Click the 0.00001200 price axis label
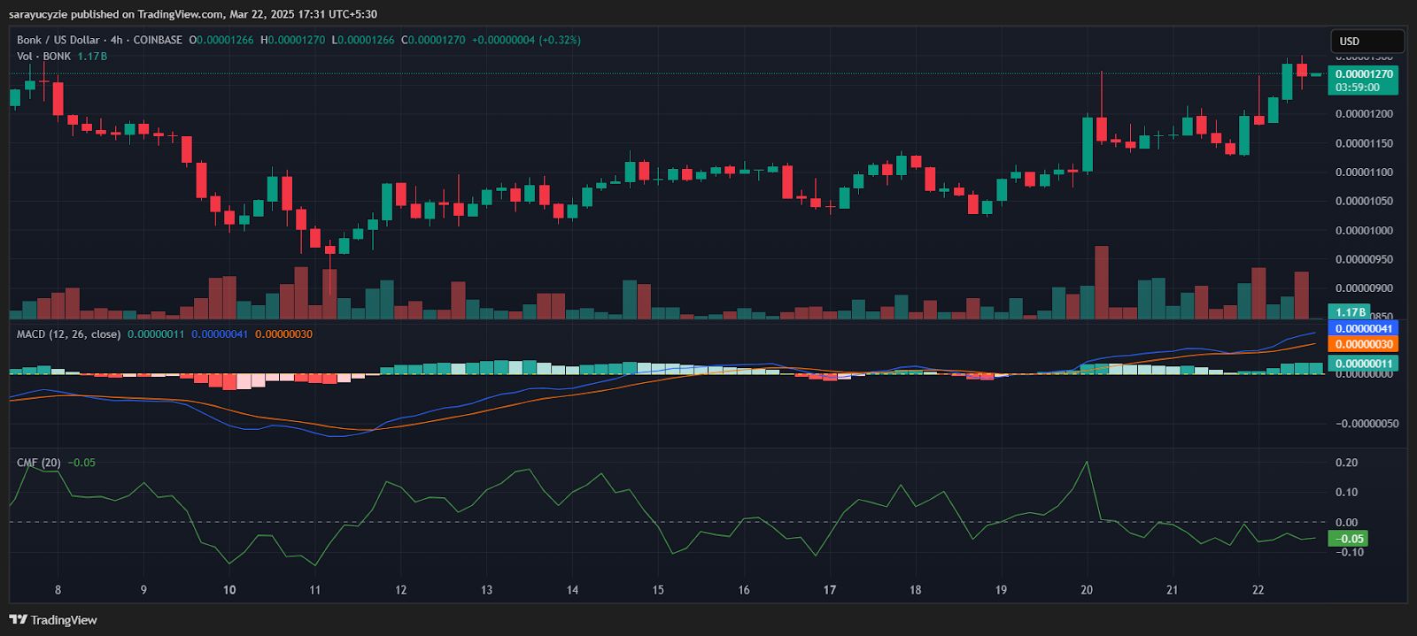 tap(1364, 114)
